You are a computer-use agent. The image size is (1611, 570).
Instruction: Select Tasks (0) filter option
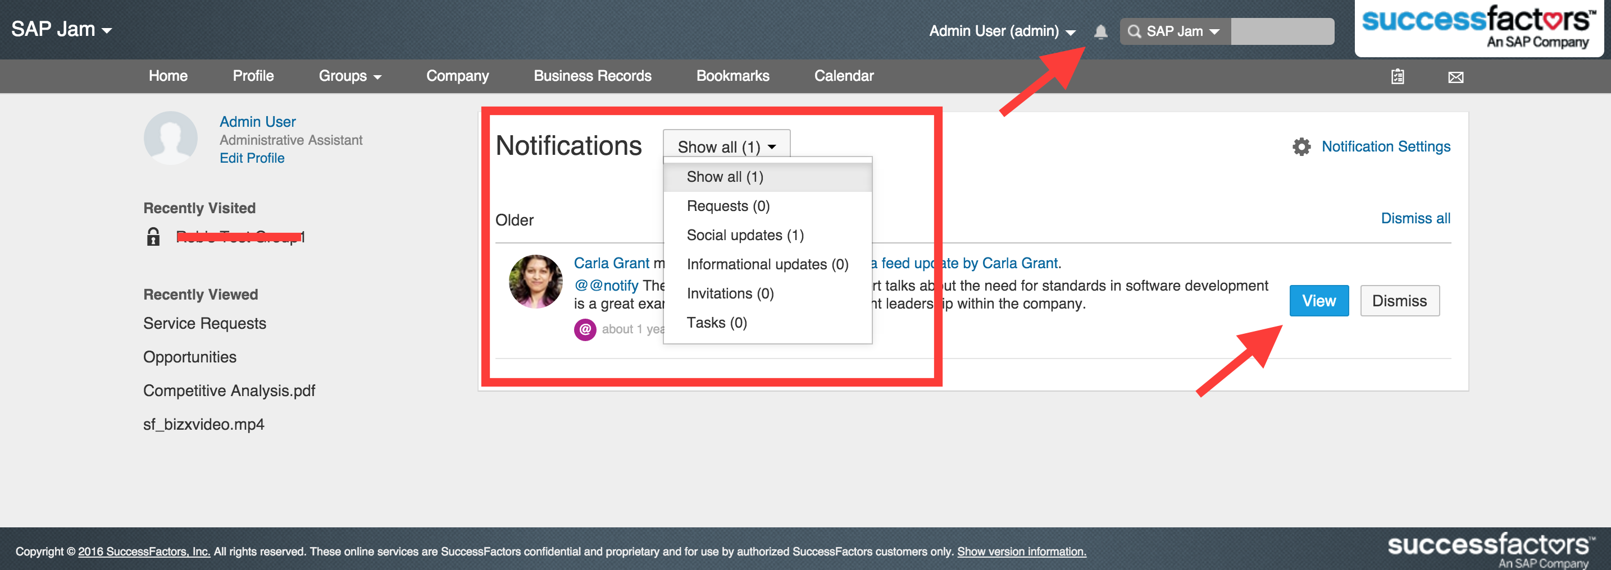click(767, 323)
